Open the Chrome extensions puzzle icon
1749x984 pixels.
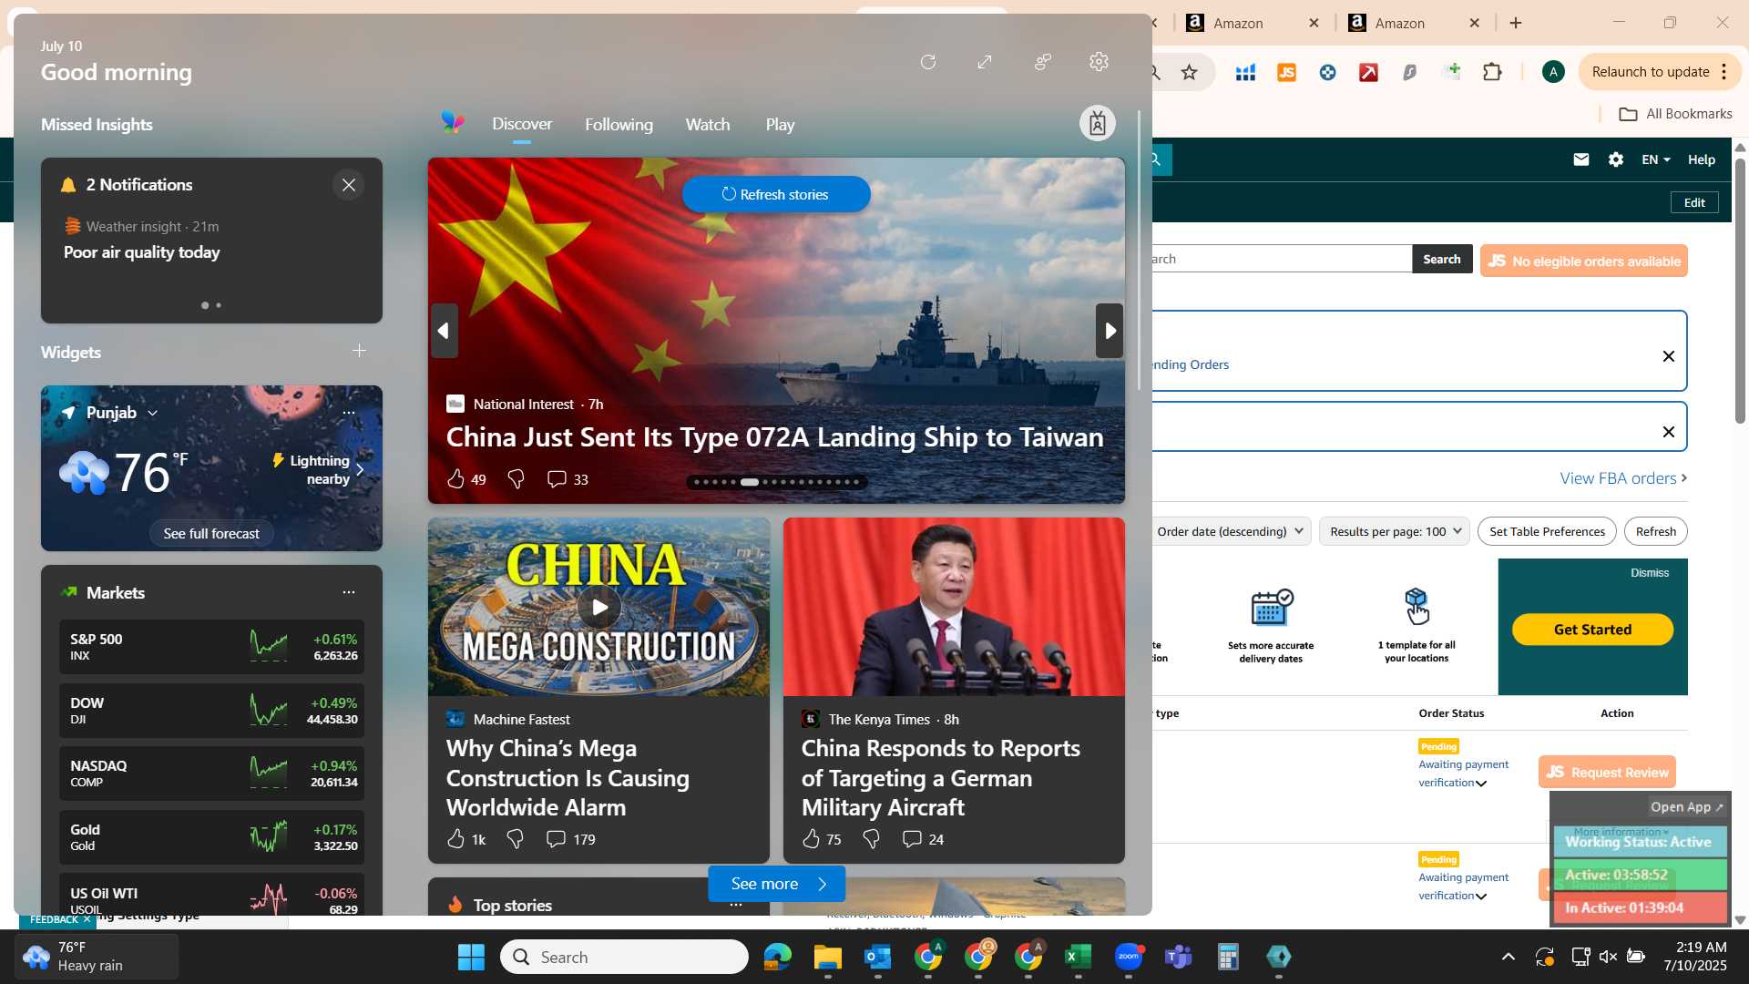[1492, 72]
